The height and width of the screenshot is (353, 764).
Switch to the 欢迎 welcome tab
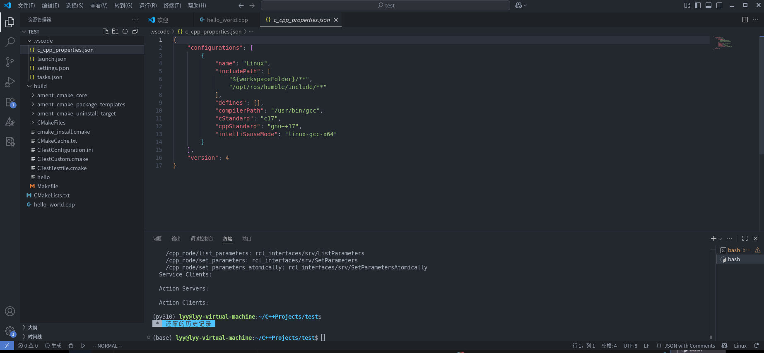point(162,20)
